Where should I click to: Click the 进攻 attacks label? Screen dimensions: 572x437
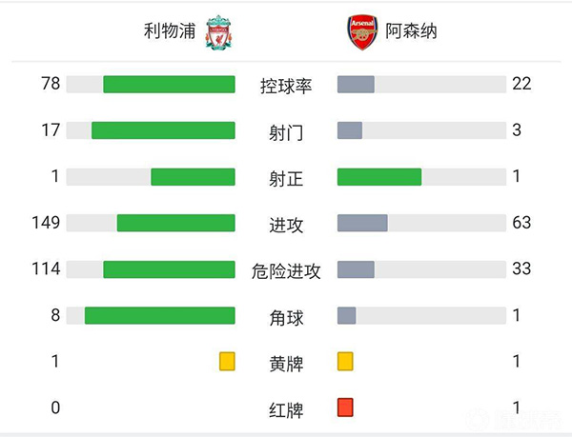coord(286,225)
